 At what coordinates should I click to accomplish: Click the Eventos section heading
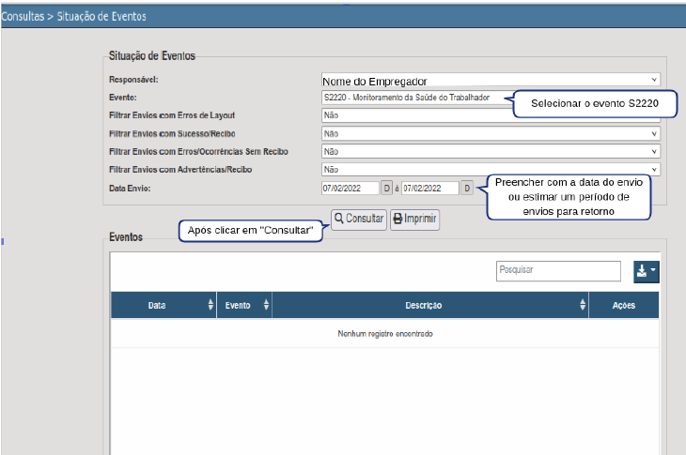tap(126, 237)
